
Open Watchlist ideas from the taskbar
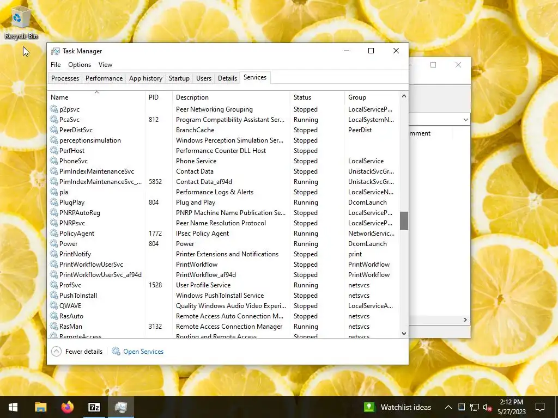(x=397, y=407)
